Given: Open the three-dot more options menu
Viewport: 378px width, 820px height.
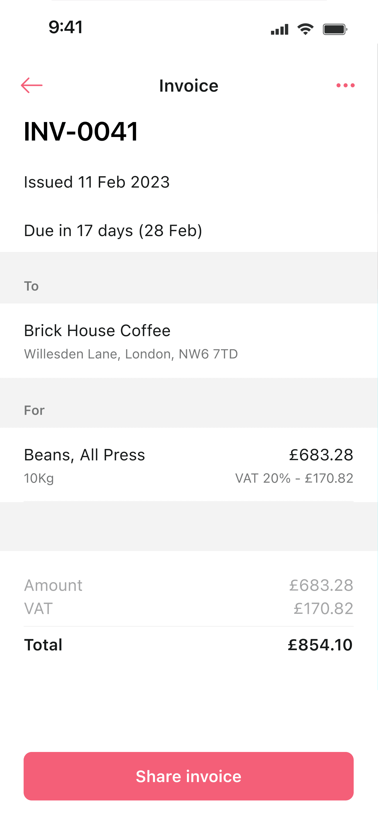Looking at the screenshot, I should 345,85.
